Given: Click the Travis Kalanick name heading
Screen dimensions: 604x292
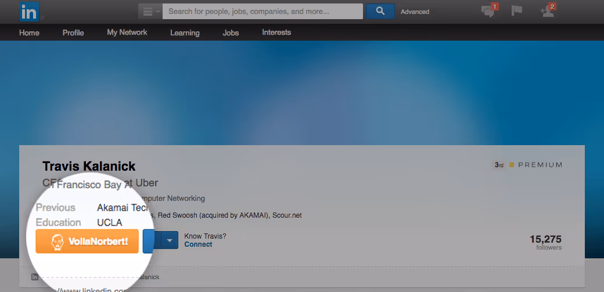Looking at the screenshot, I should [89, 167].
